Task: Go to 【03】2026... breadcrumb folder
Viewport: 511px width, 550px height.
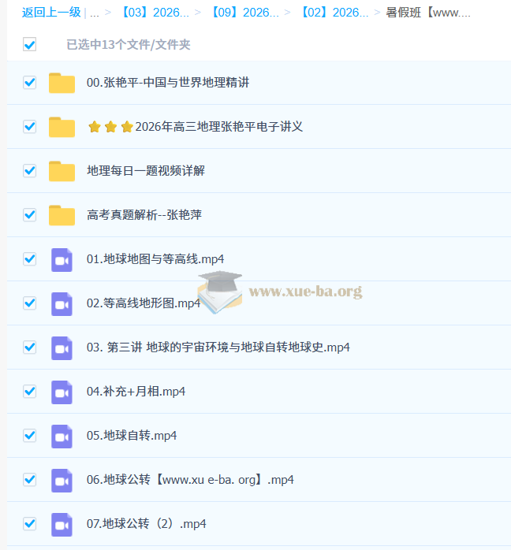Action: coord(155,13)
